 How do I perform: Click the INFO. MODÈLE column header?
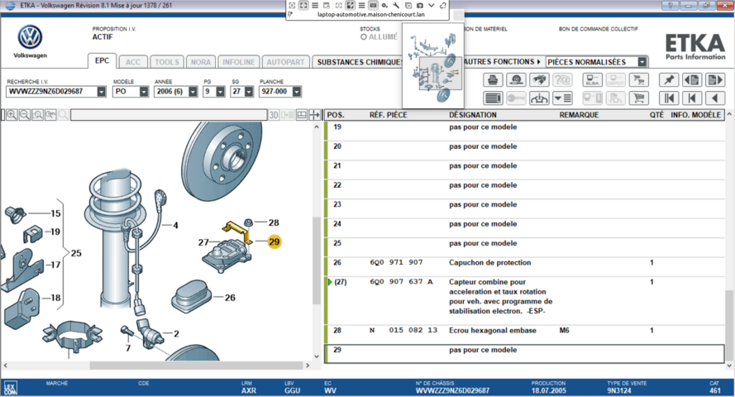(x=695, y=115)
